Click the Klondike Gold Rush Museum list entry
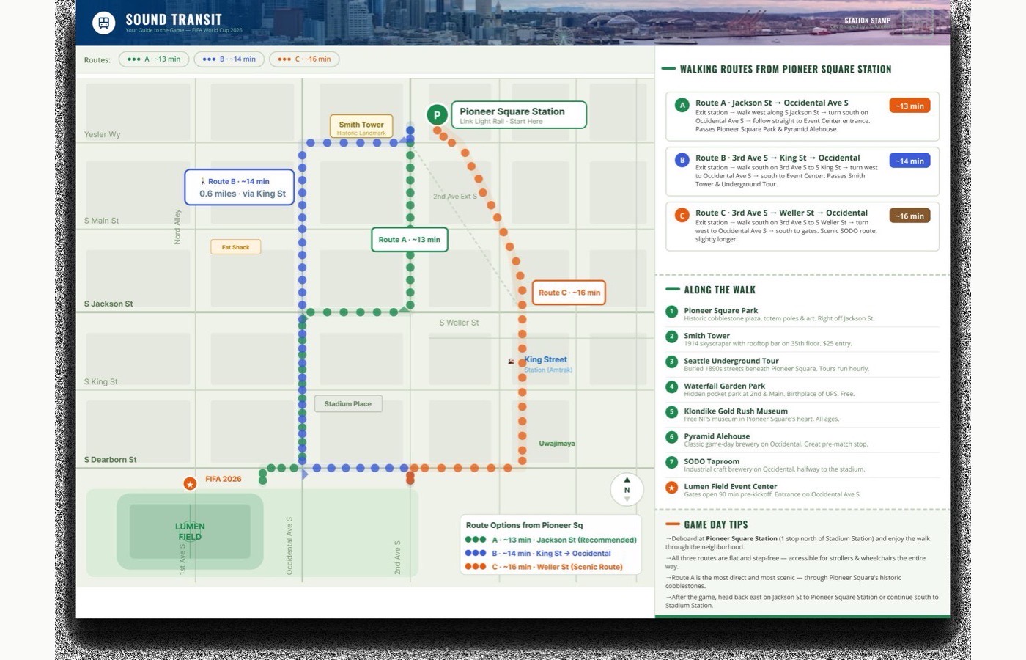 tap(802, 414)
